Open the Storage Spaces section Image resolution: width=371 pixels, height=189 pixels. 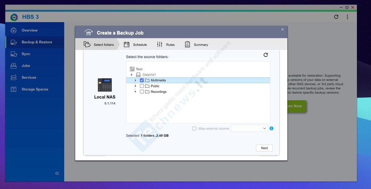pyautogui.click(x=35, y=89)
